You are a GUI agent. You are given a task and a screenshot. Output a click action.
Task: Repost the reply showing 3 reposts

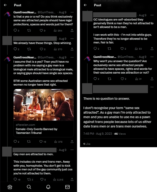pos(29,179)
